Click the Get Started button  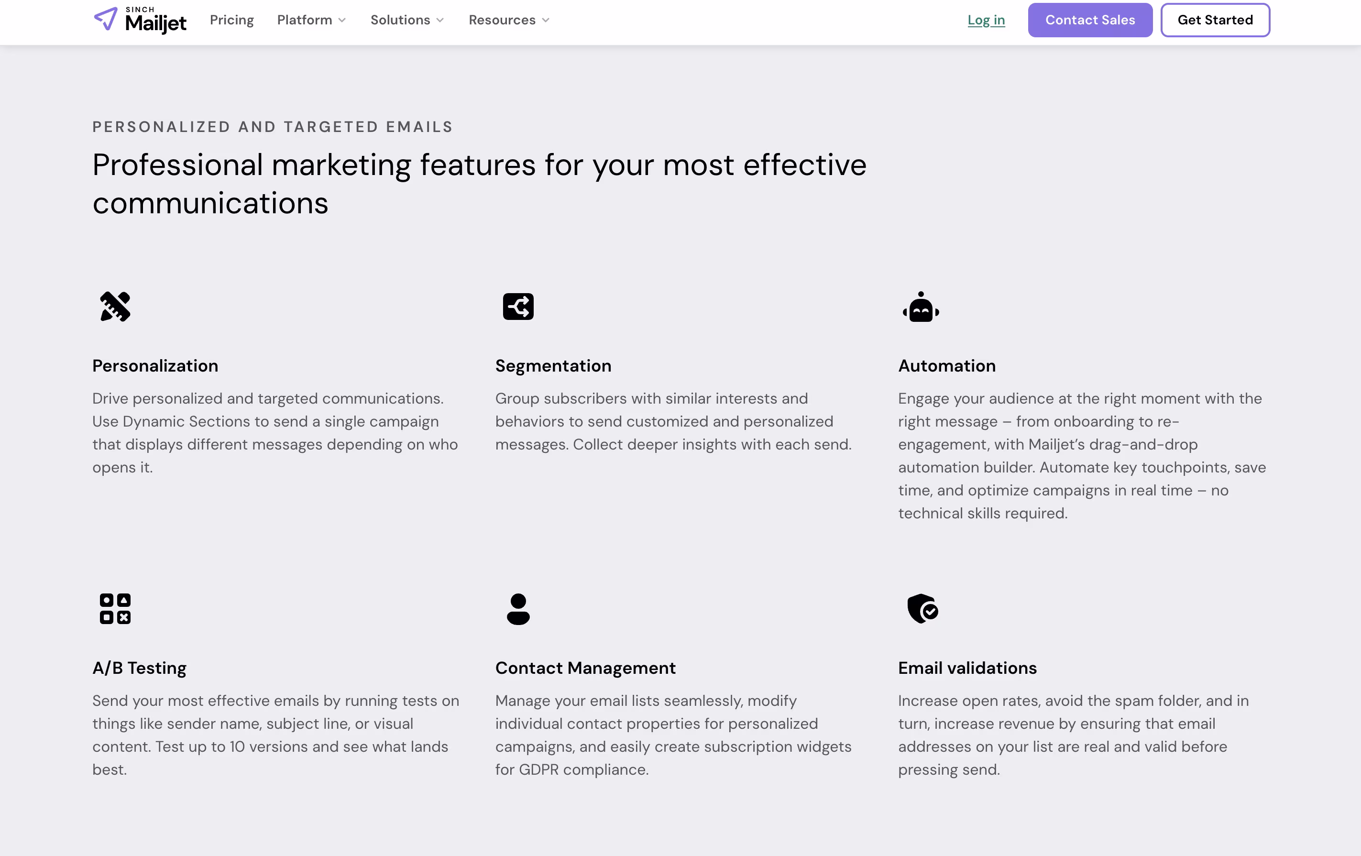tap(1215, 20)
